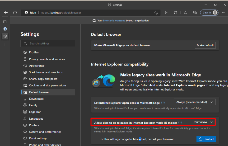The height and width of the screenshot is (146, 228).
Task: Refresh the page with the reload icon
Action: click(15, 13)
